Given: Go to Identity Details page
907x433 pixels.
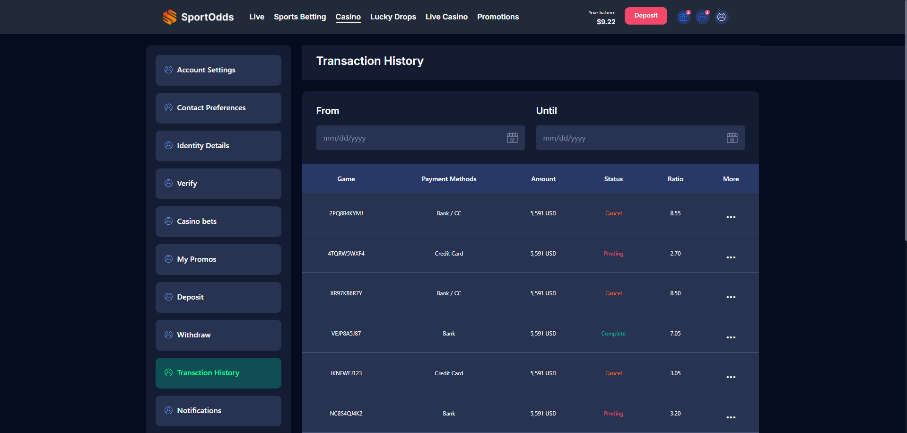Looking at the screenshot, I should (x=218, y=146).
